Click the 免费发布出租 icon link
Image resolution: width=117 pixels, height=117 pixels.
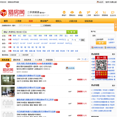110,47
